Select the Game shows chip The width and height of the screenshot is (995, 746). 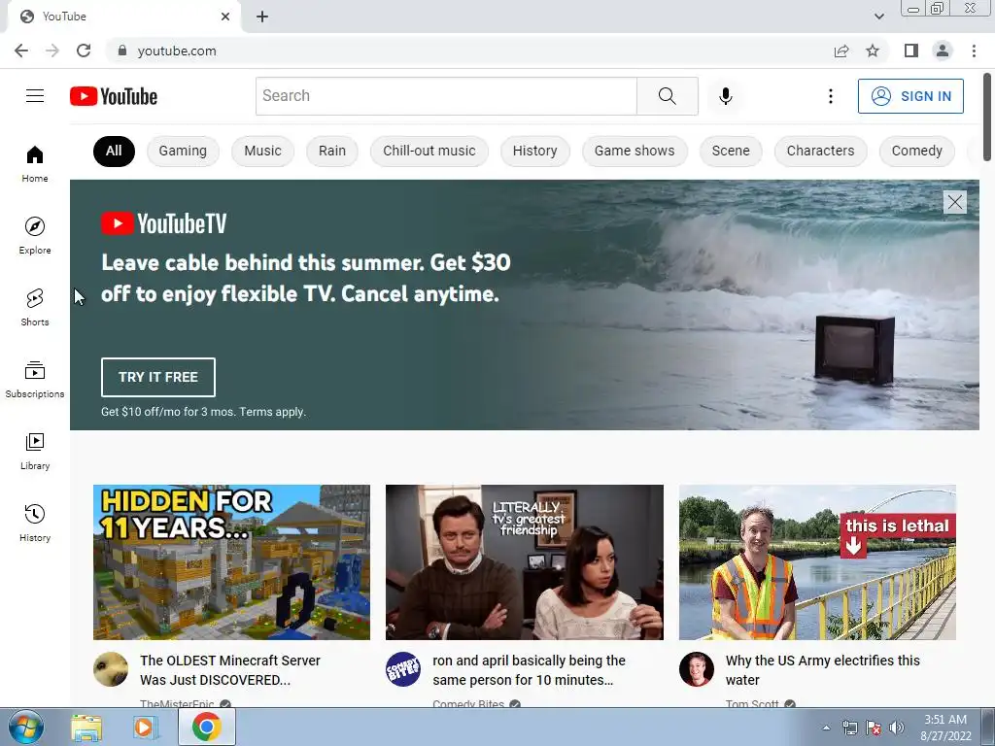click(635, 151)
